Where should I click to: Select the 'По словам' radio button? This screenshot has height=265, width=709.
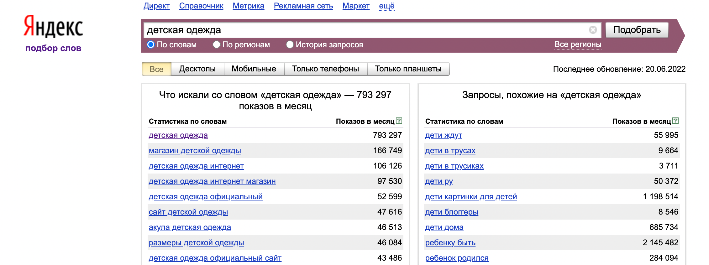pyautogui.click(x=151, y=44)
